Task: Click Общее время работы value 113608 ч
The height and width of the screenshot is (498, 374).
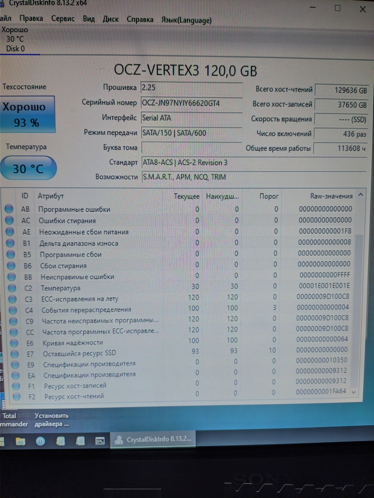Action: [x=340, y=148]
